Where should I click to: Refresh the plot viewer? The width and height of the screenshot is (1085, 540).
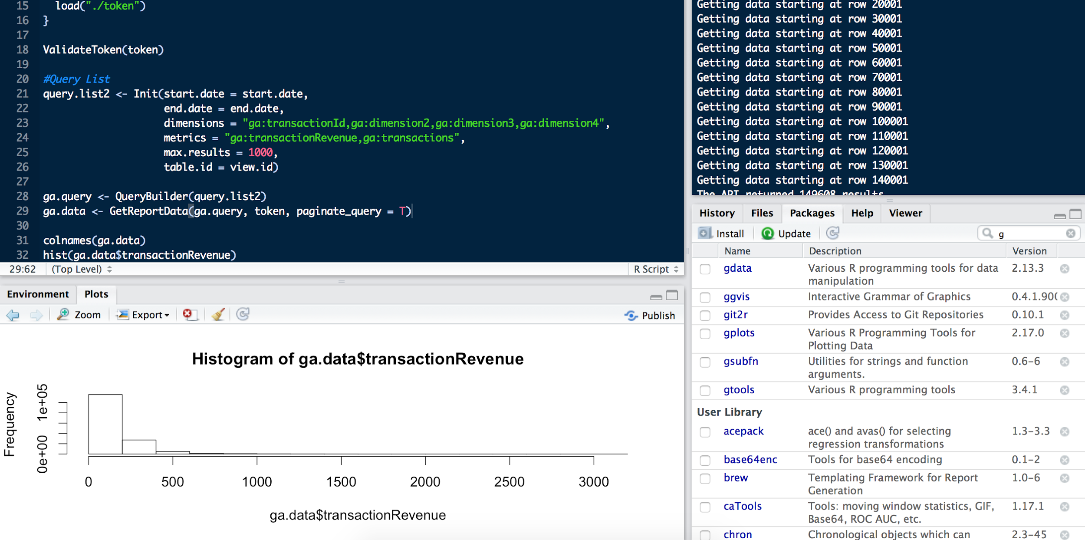tap(243, 314)
